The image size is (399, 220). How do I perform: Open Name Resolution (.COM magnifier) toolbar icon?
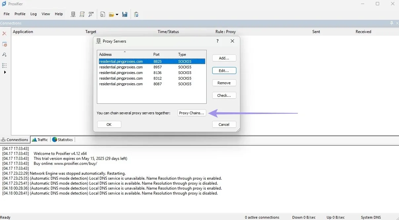91,14
